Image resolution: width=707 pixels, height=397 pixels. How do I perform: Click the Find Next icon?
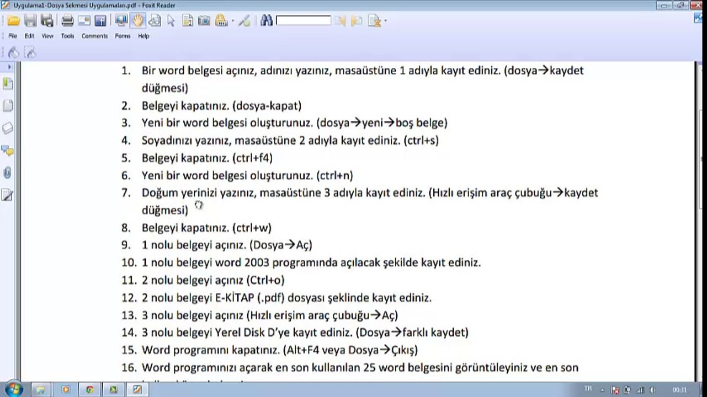[357, 22]
